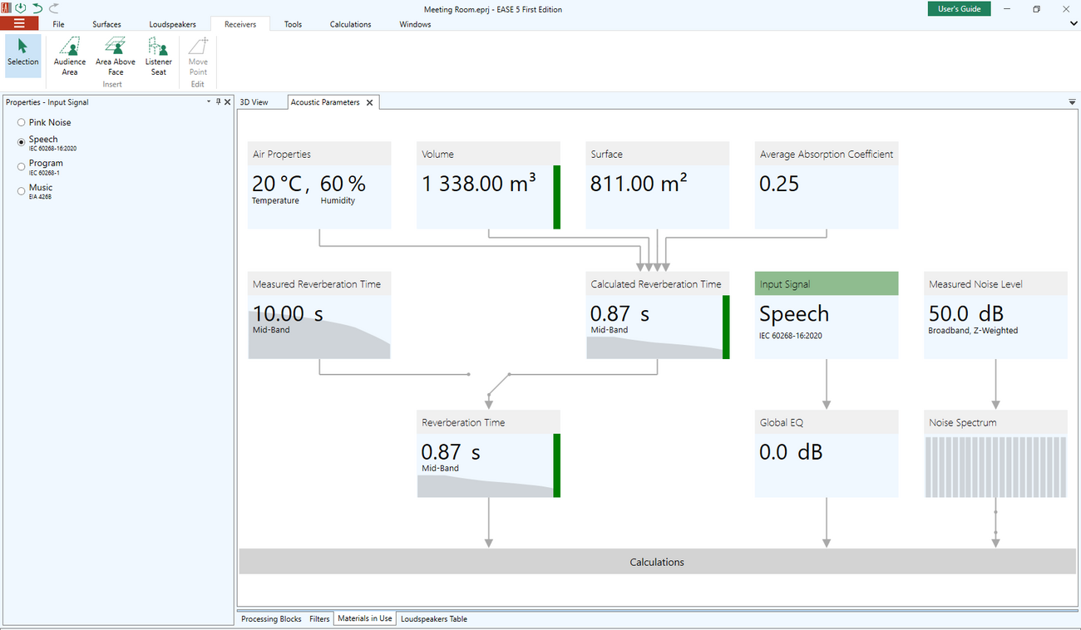Insert a Listener Seat
The image size is (1081, 630).
158,57
